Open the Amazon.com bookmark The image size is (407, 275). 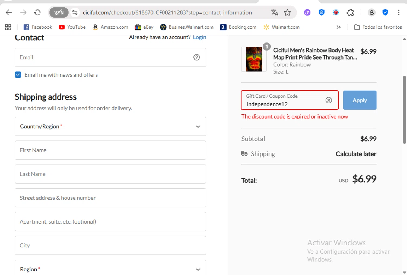[x=110, y=27]
